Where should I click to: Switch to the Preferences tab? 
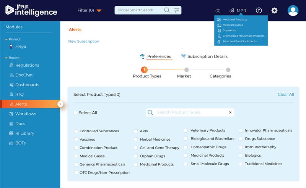click(159, 56)
